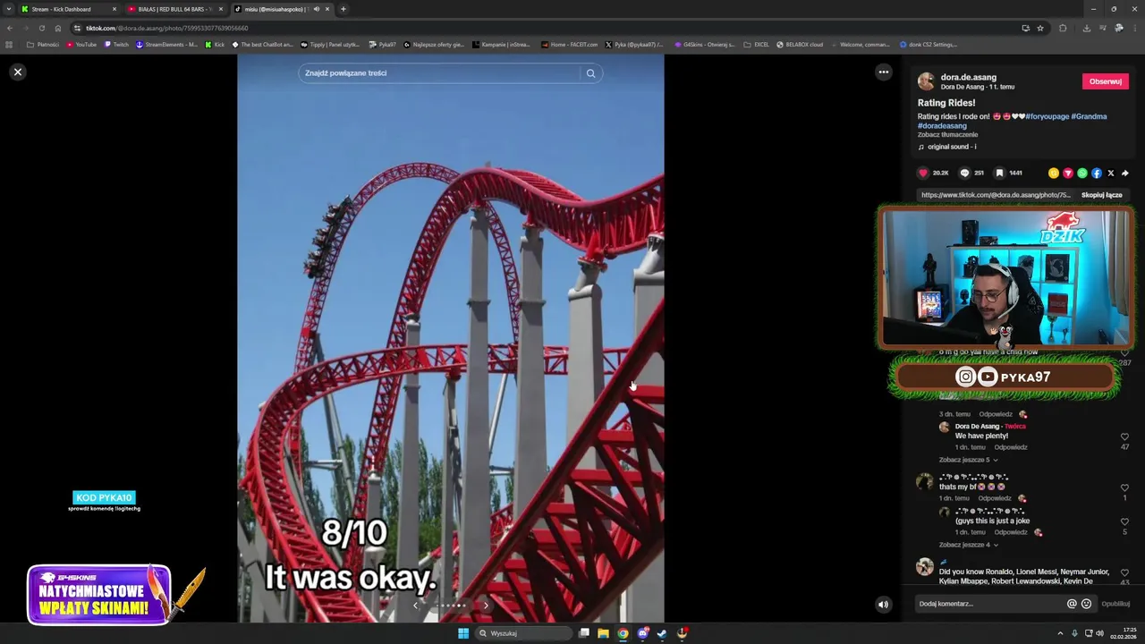Open the emoji picker in comment box

(1086, 604)
